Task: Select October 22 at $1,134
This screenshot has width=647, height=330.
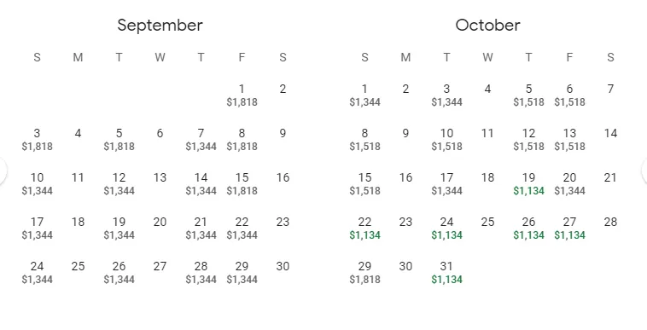Action: pyautogui.click(x=364, y=229)
